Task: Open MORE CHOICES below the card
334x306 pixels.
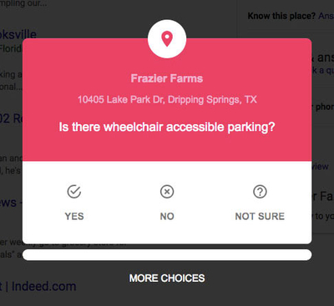Action: click(x=167, y=278)
